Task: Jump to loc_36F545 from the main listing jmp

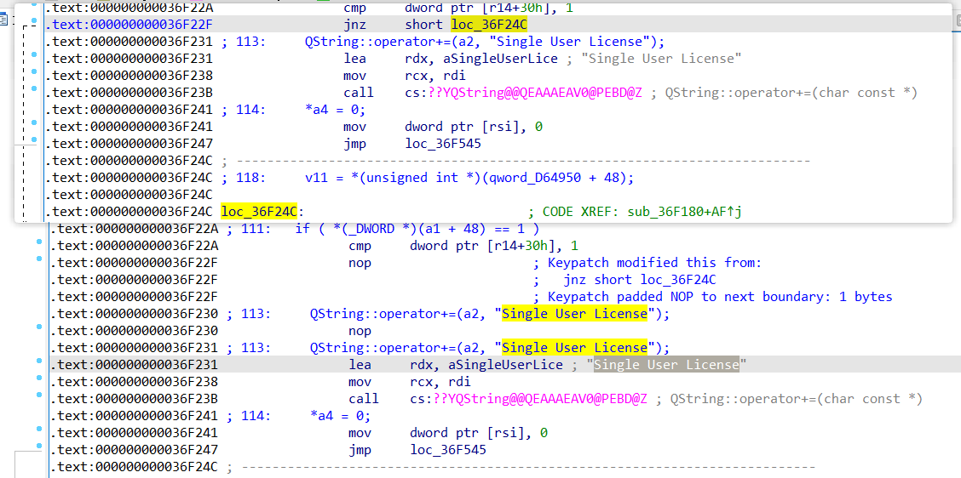Action: coord(448,451)
